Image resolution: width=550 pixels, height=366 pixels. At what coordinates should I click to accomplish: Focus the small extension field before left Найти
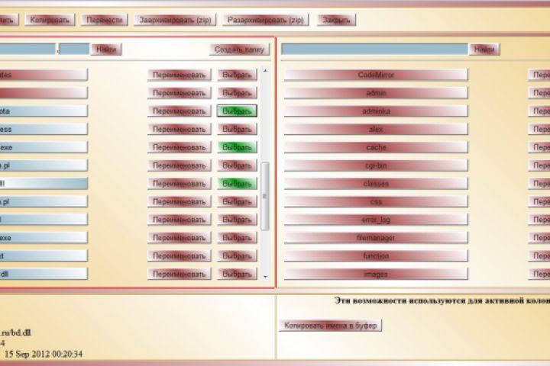tap(74, 49)
